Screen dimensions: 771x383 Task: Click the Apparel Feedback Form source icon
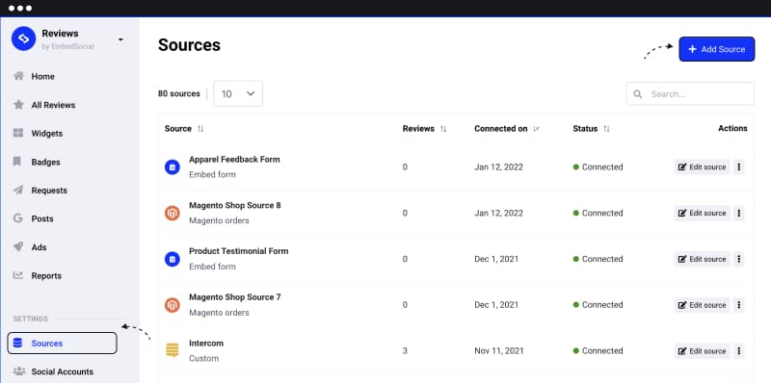[x=173, y=167]
